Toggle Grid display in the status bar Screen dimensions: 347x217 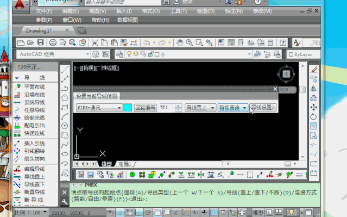click(129, 213)
